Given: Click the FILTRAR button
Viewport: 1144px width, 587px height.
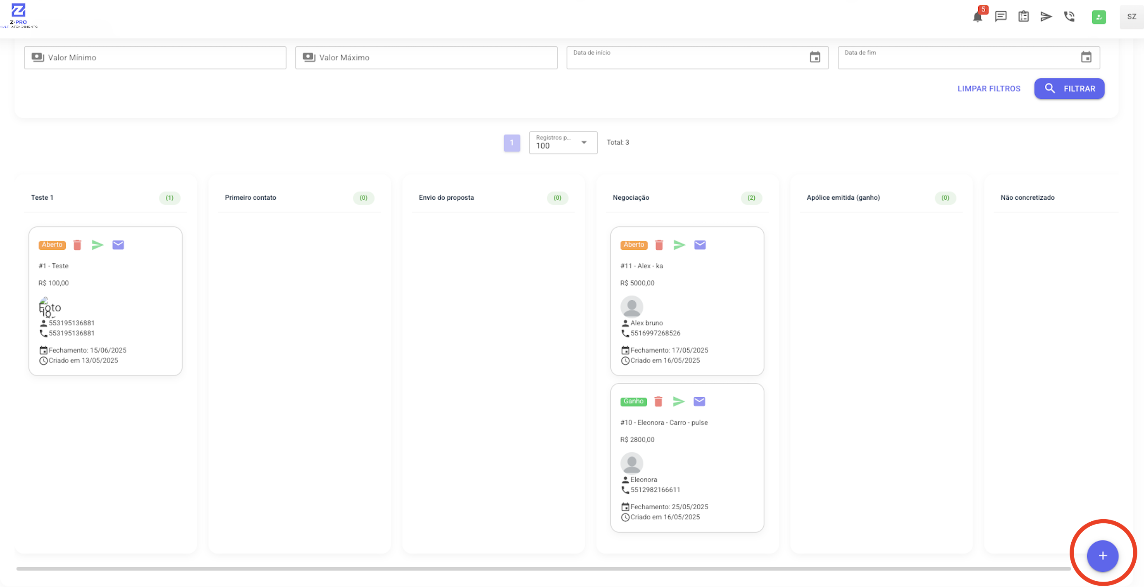Looking at the screenshot, I should [1069, 89].
